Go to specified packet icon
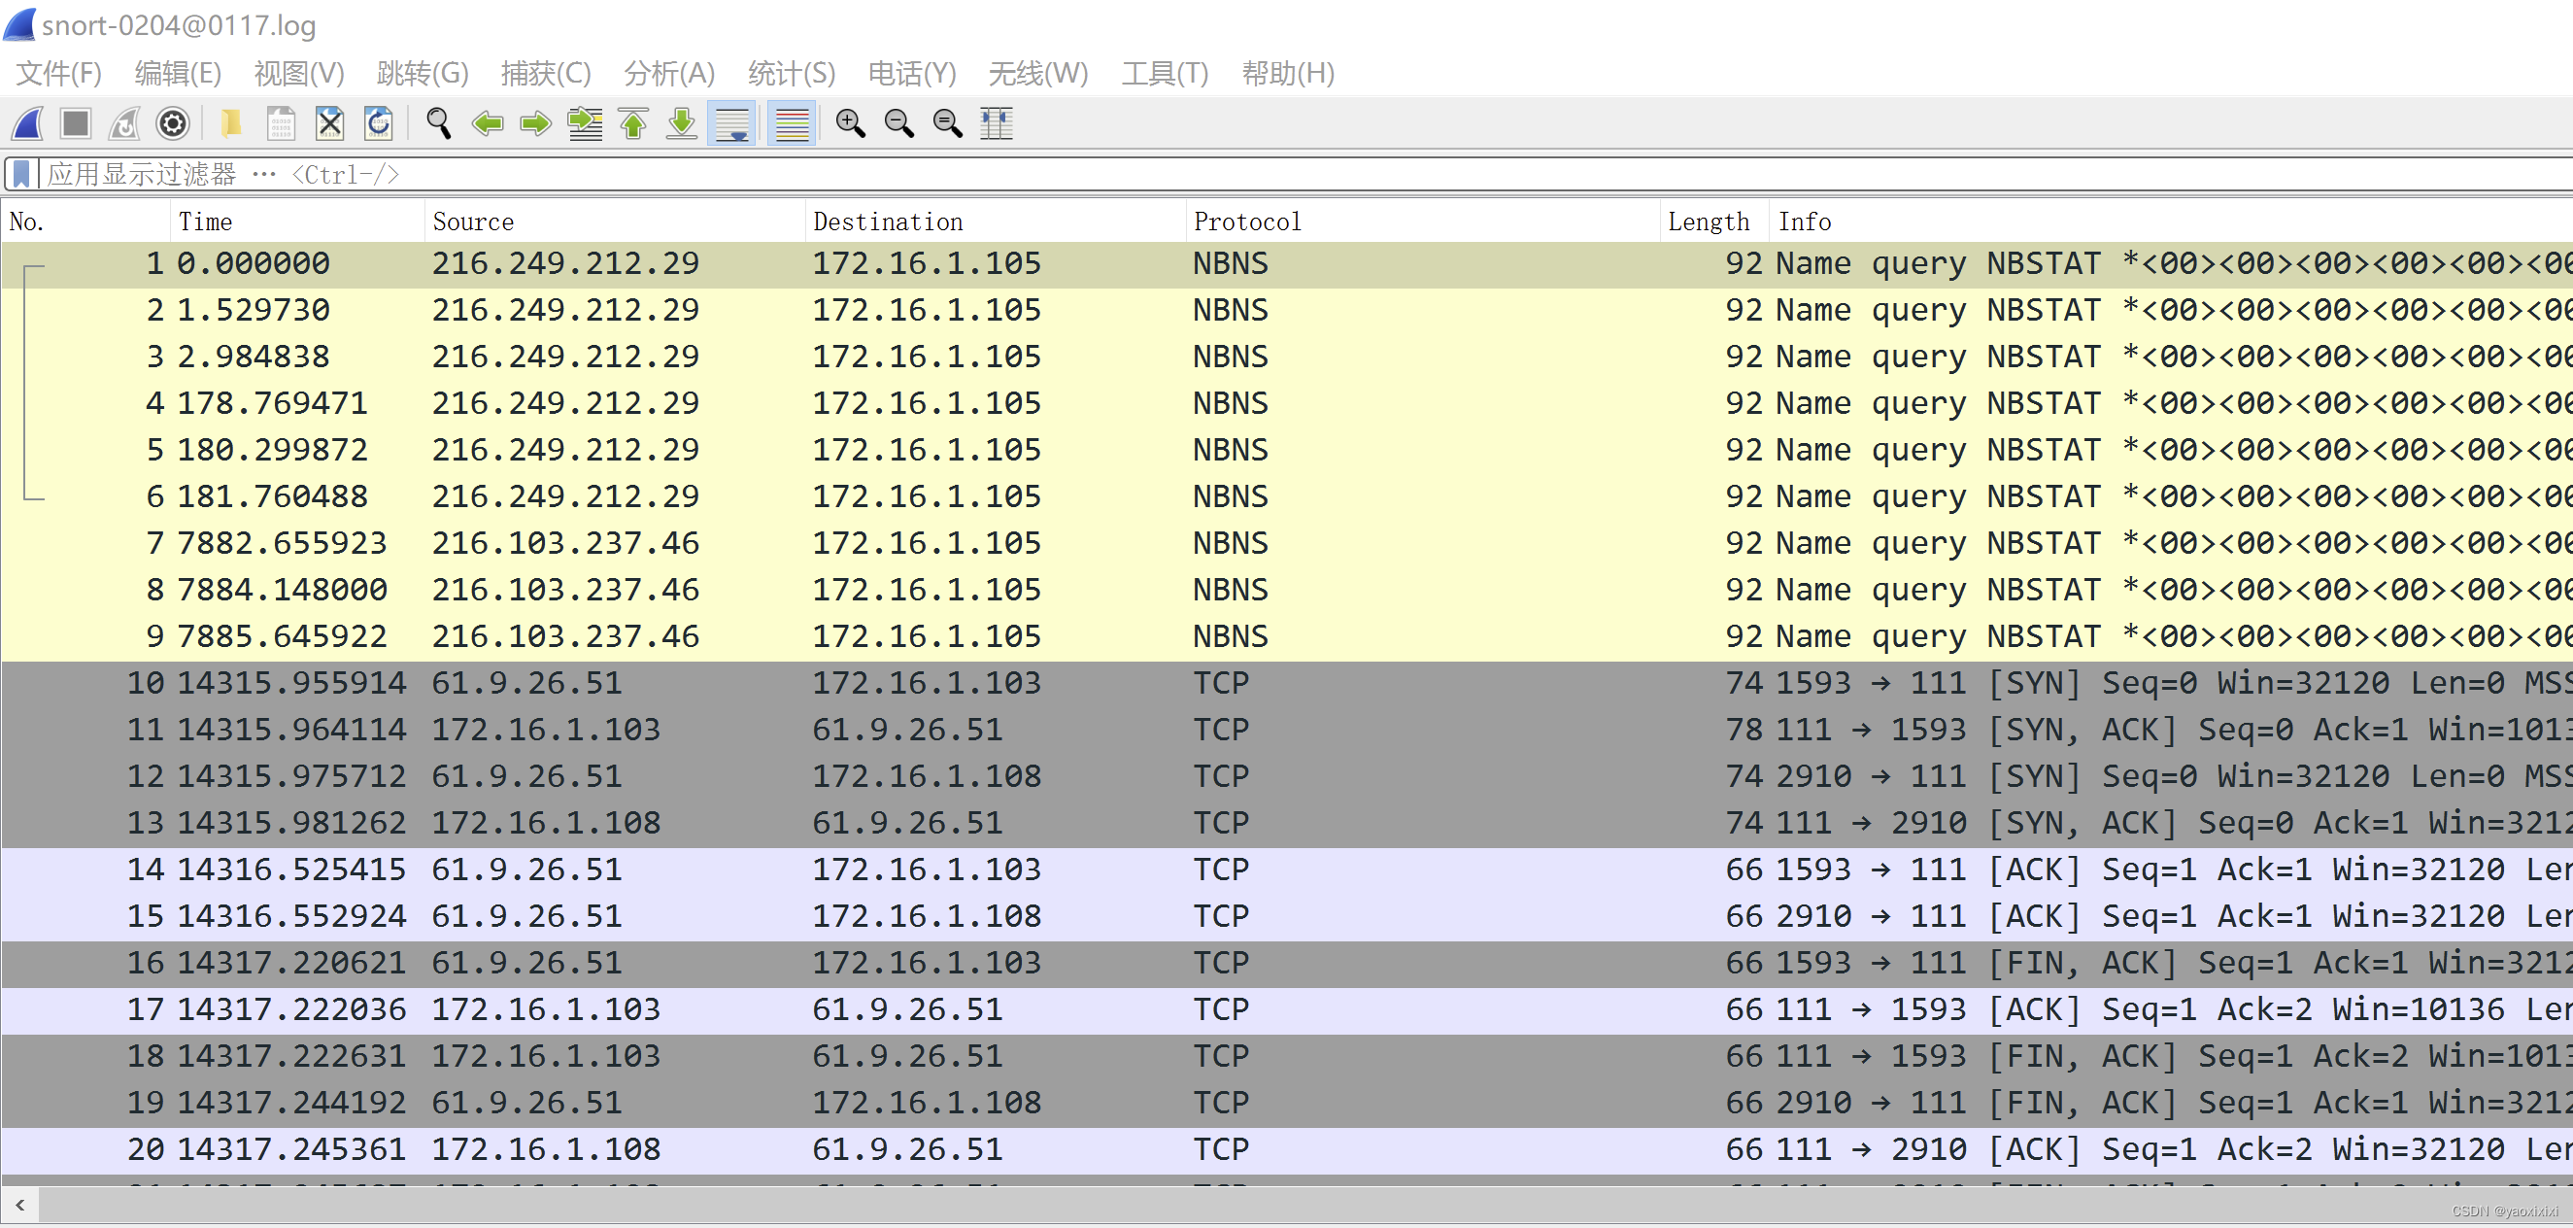The height and width of the screenshot is (1228, 2573). (x=586, y=124)
